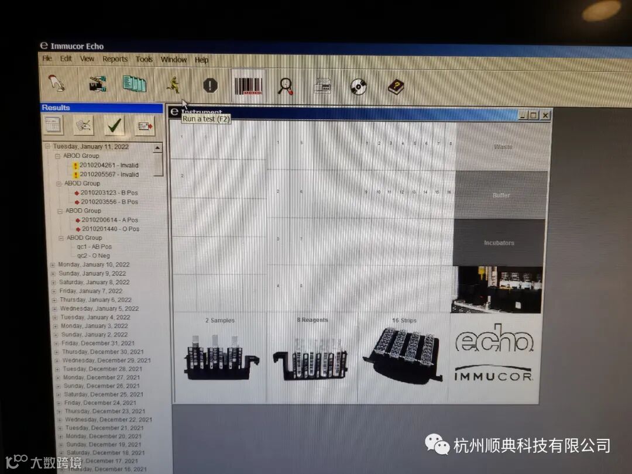Click the calendar icon in Results panel
The width and height of the screenshot is (632, 474).
click(53, 125)
